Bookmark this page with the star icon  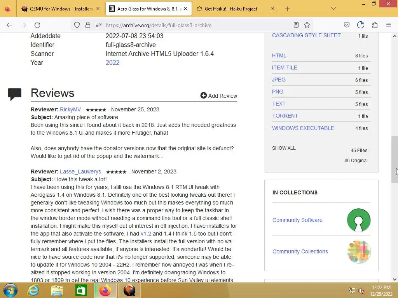click(307, 25)
